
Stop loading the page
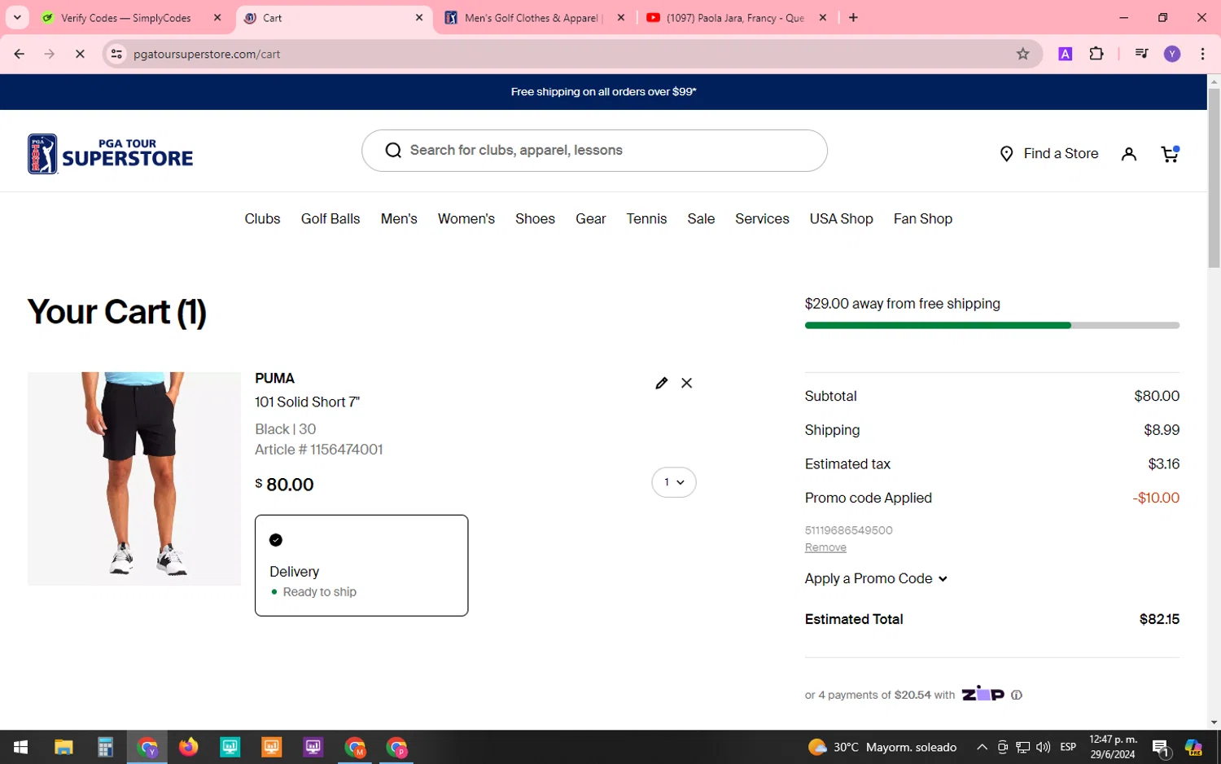[80, 54]
